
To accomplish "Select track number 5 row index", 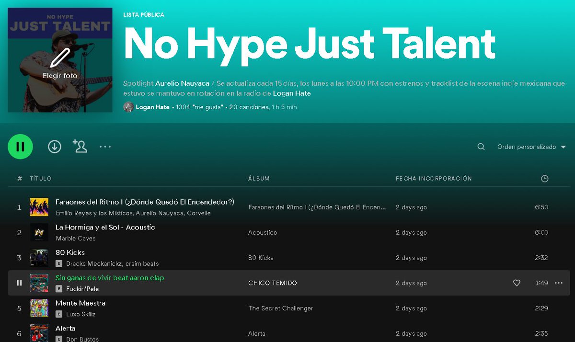I will click(19, 308).
